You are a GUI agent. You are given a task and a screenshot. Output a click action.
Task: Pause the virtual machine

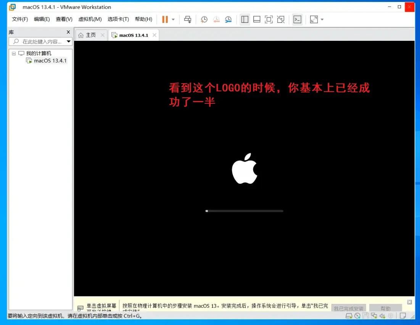(165, 19)
